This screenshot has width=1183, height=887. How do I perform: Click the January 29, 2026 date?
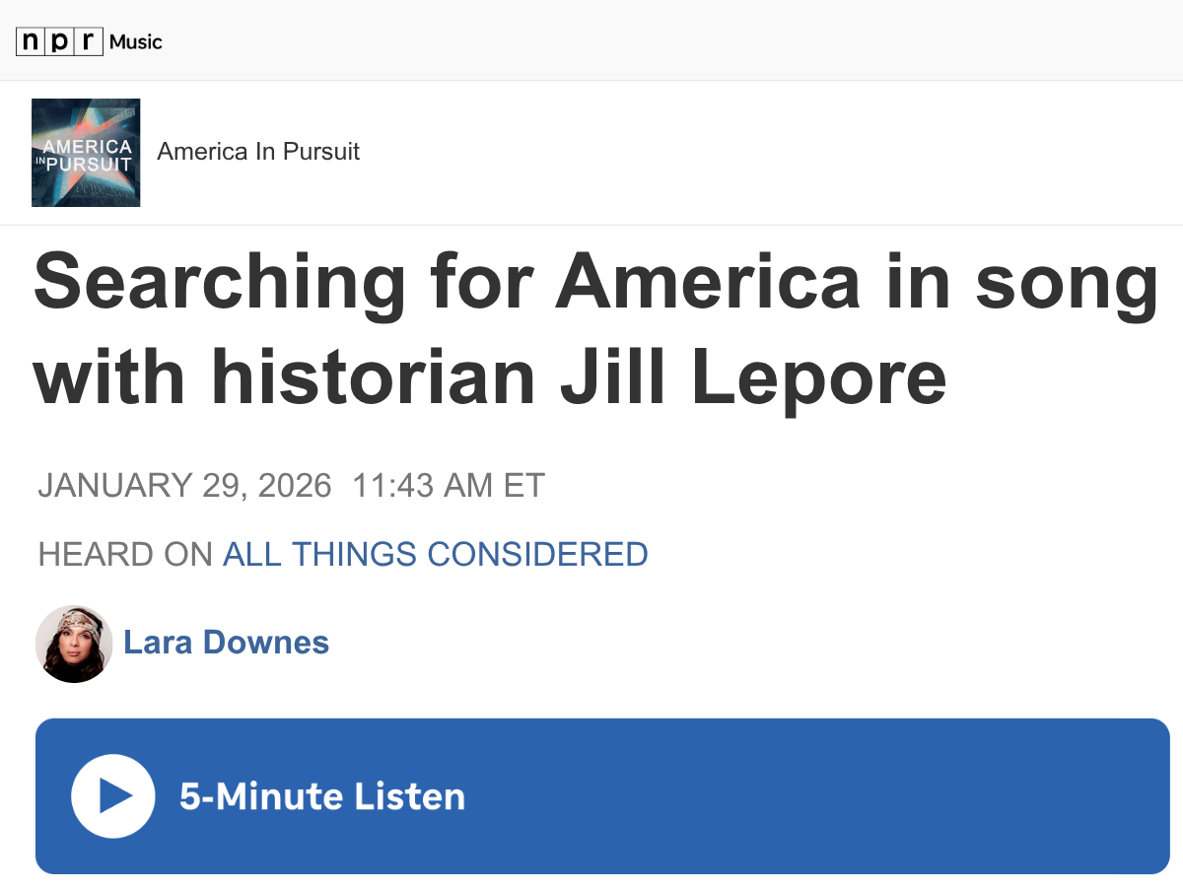(x=184, y=486)
